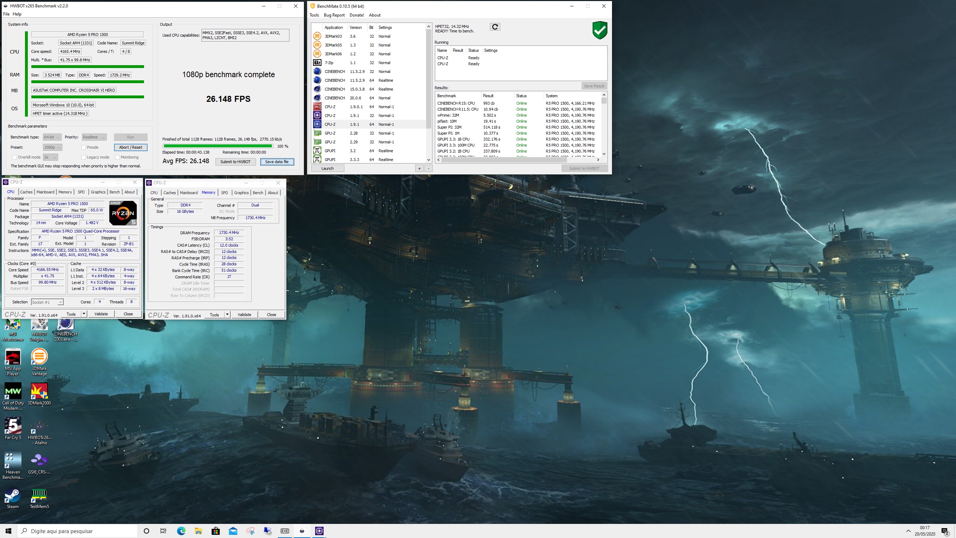Open the Socket #1 selection dropdown

click(47, 302)
